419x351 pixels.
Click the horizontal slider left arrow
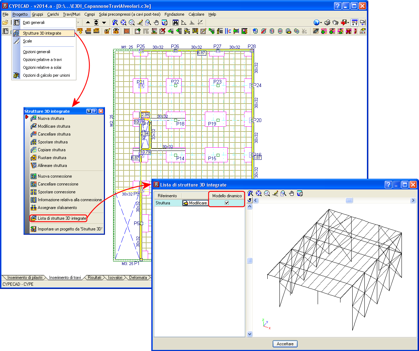256,200
